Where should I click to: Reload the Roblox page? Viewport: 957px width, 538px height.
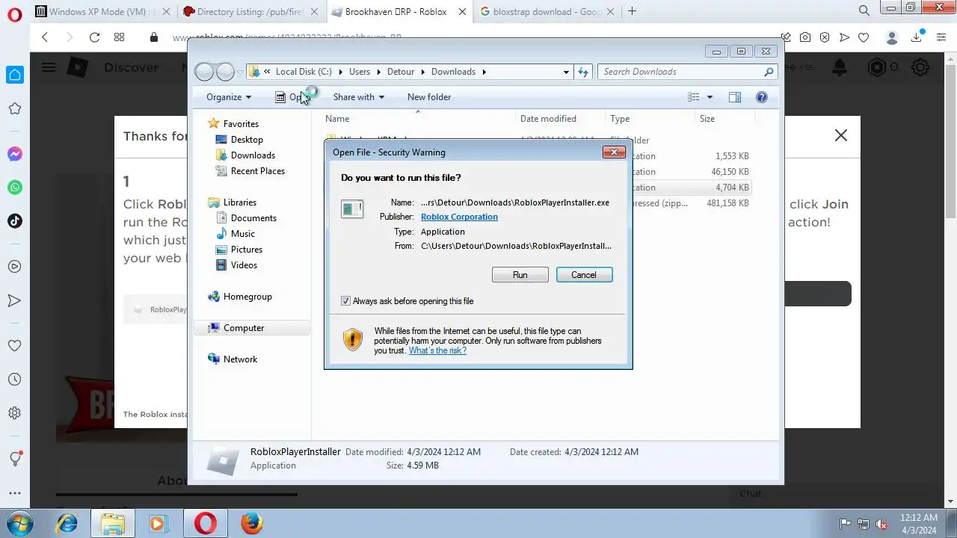tap(94, 37)
